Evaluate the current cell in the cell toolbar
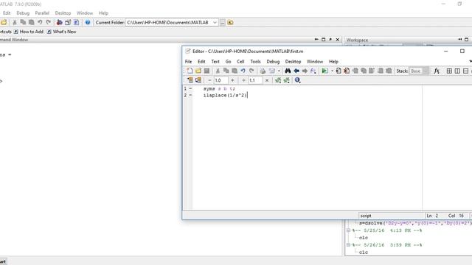472x265 pixels. tap(190, 80)
